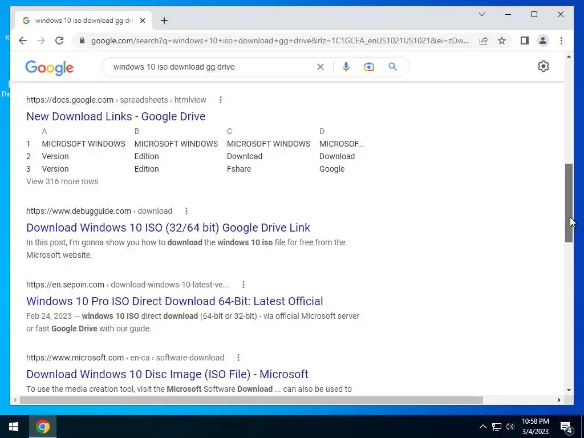This screenshot has width=584, height=438.
Task: Open the Windows Start menu
Action: pos(14,427)
